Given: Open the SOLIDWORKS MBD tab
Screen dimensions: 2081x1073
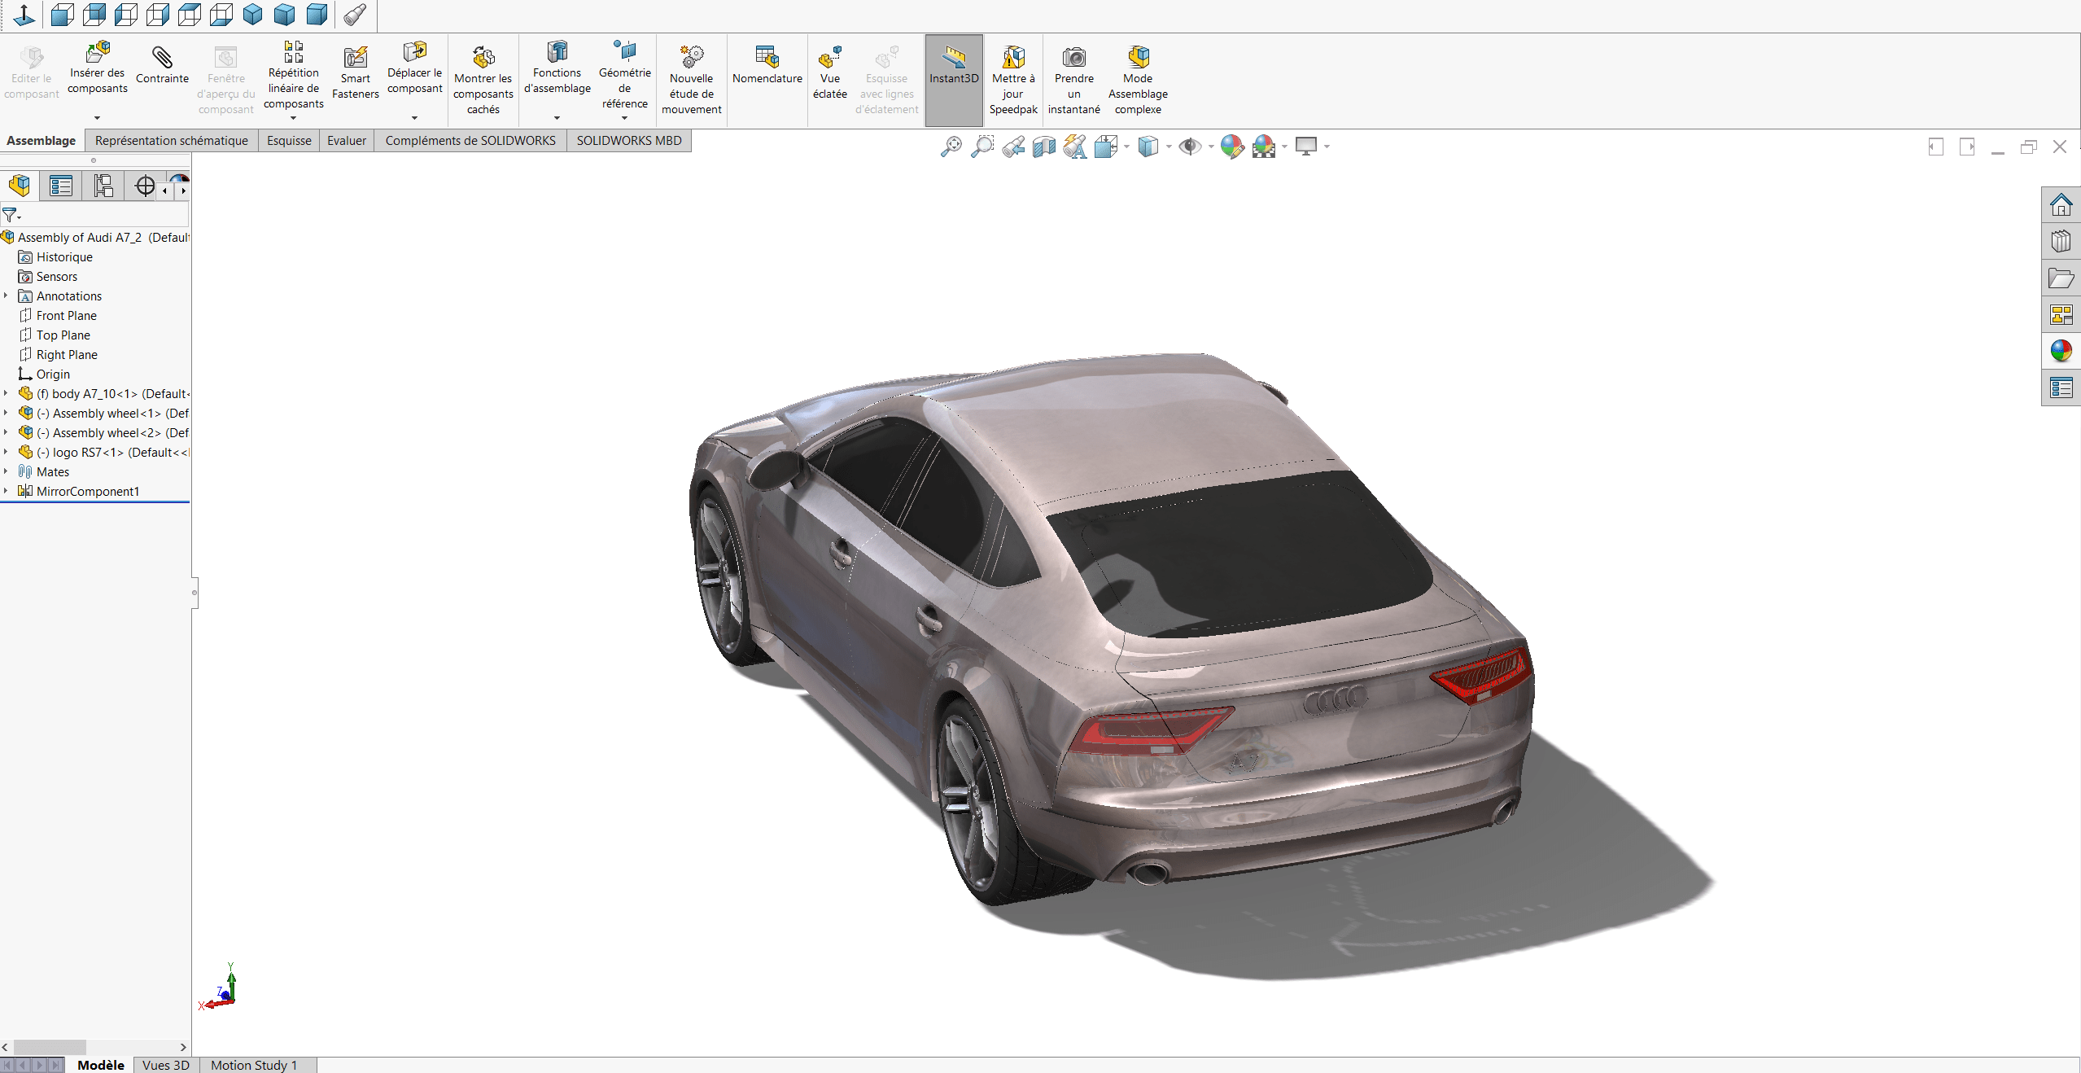Looking at the screenshot, I should (629, 140).
